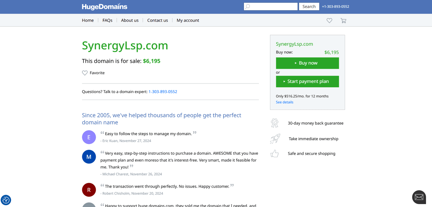Open the Home menu item
Image resolution: width=432 pixels, height=207 pixels.
pyautogui.click(x=88, y=20)
